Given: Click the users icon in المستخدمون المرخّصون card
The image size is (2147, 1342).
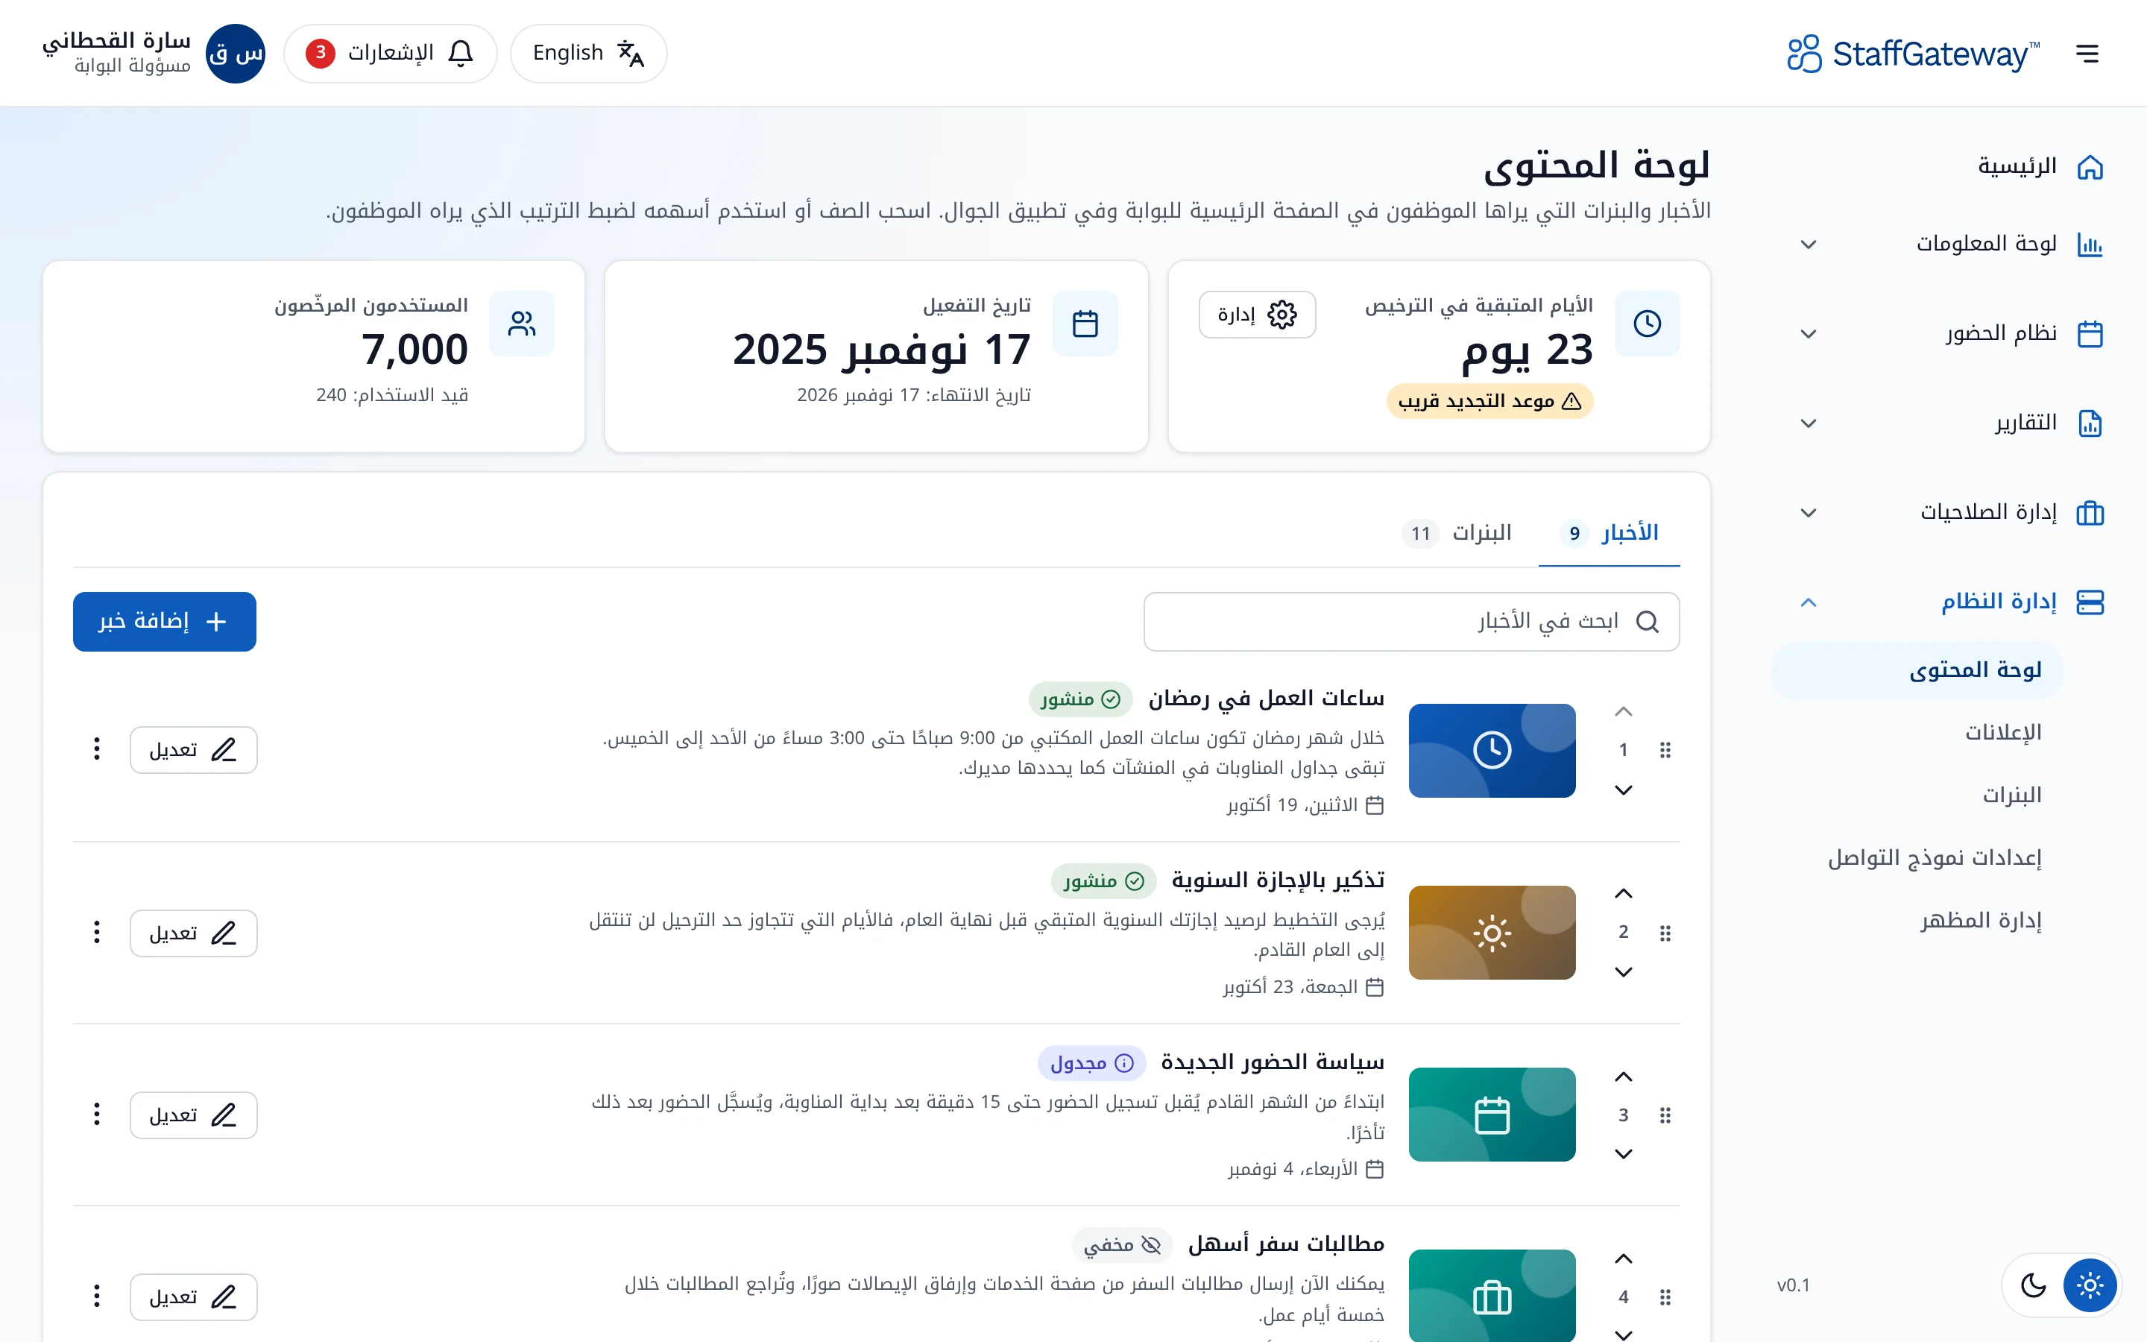Looking at the screenshot, I should pyautogui.click(x=522, y=323).
